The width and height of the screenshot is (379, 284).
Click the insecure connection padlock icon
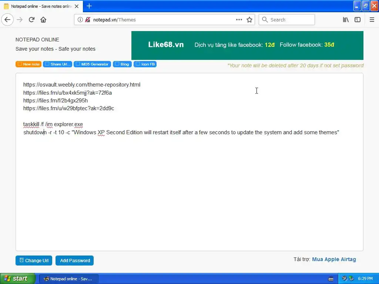coord(88,20)
